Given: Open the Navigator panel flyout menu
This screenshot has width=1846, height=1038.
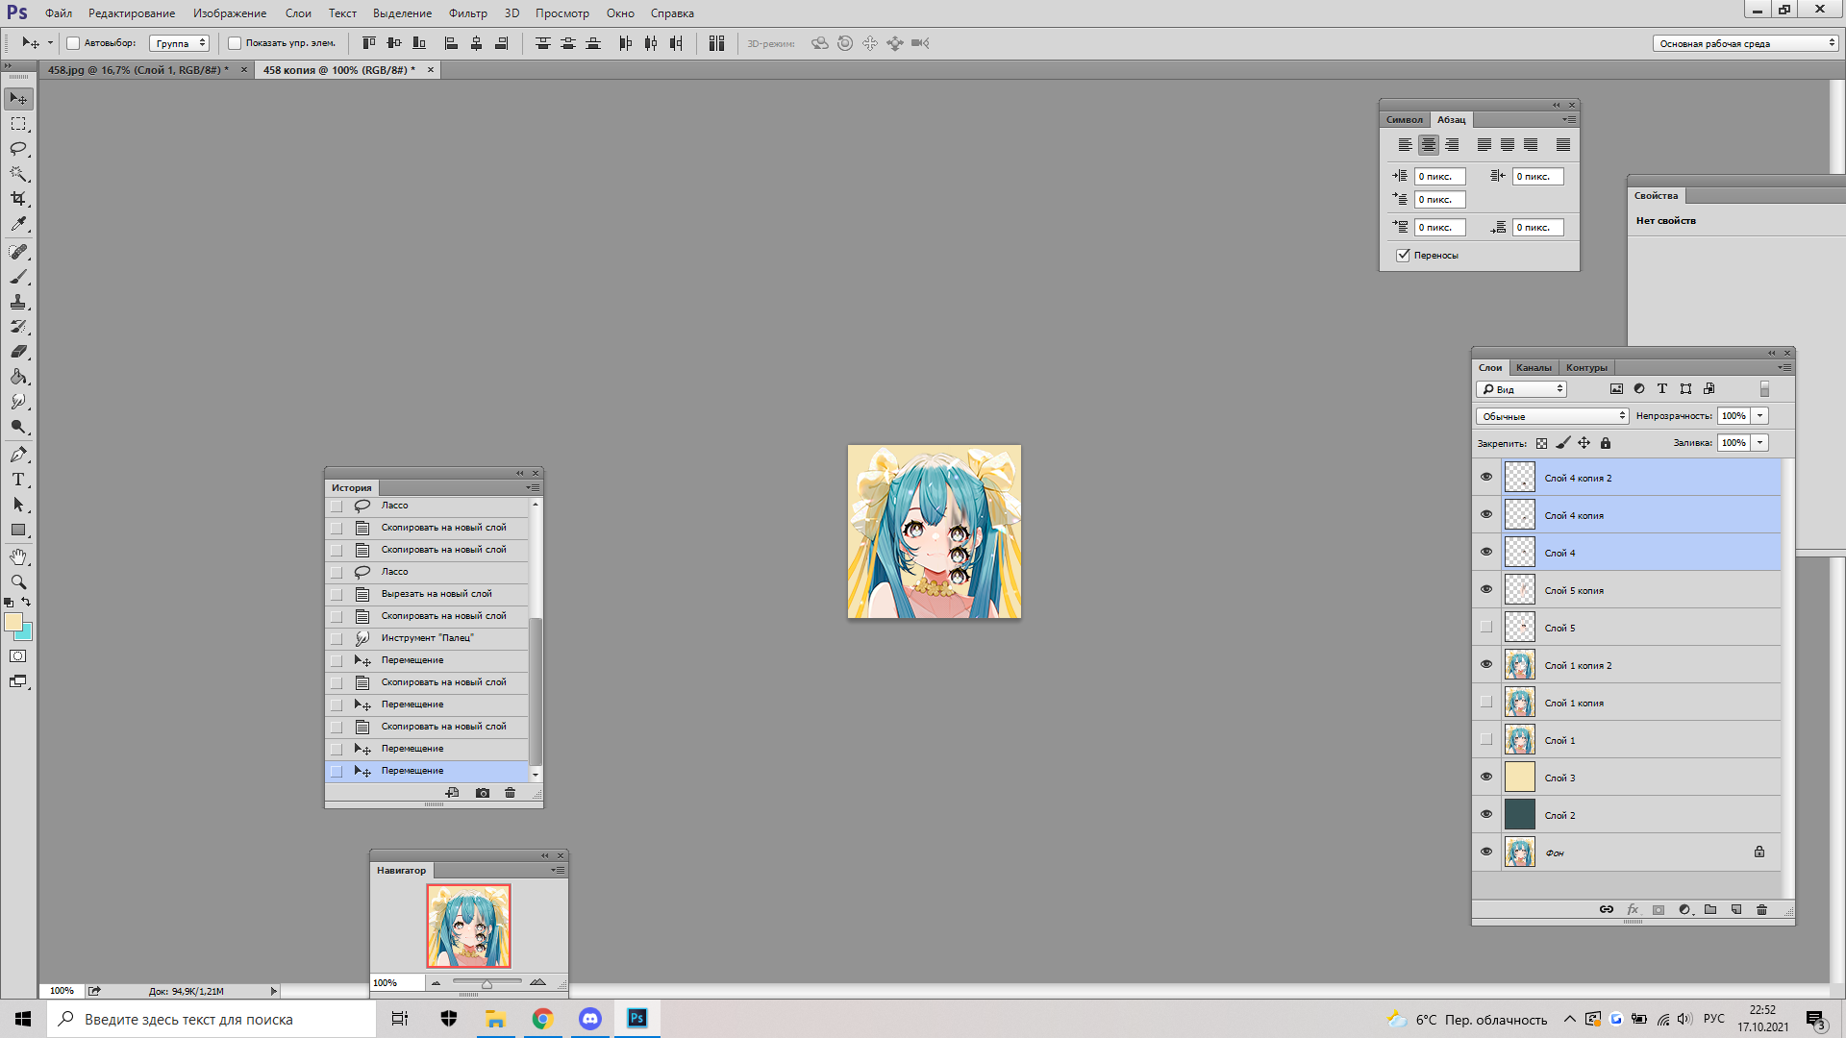Looking at the screenshot, I should point(558,871).
